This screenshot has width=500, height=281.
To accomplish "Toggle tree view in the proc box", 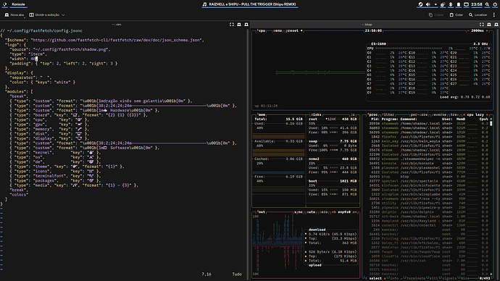I will click(x=455, y=114).
